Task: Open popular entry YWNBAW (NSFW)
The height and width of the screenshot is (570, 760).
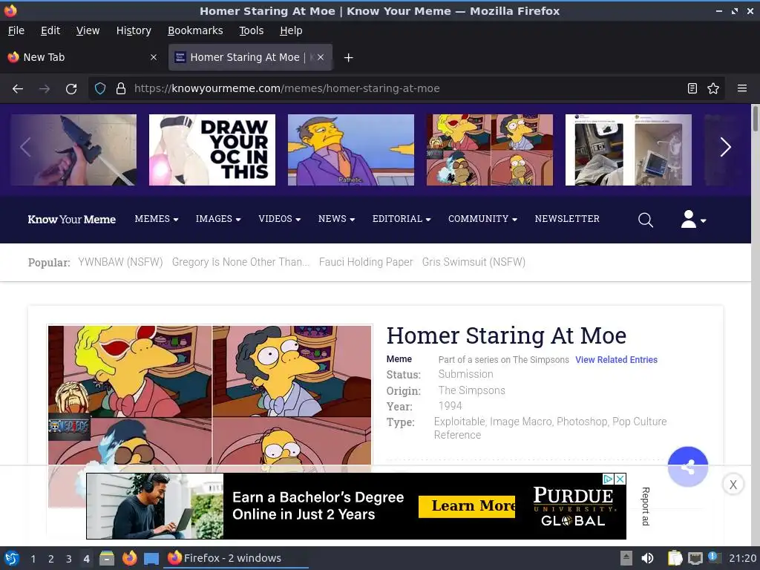Action: tap(120, 262)
